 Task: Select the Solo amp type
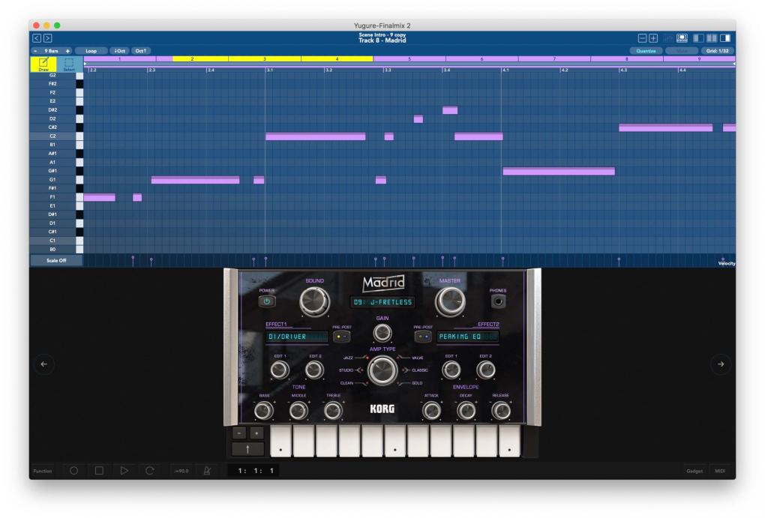[417, 383]
